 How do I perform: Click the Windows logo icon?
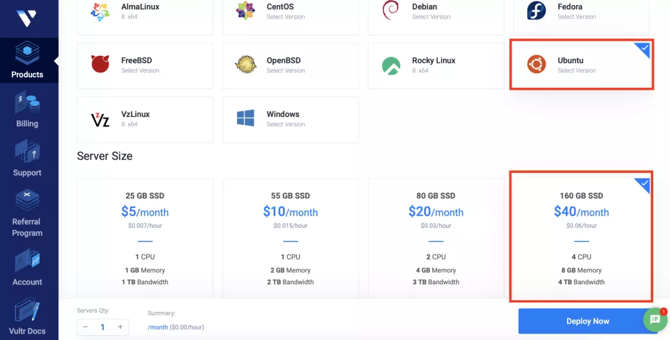pyautogui.click(x=246, y=118)
